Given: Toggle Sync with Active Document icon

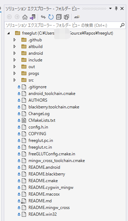Looking at the screenshot, I should point(43,17).
